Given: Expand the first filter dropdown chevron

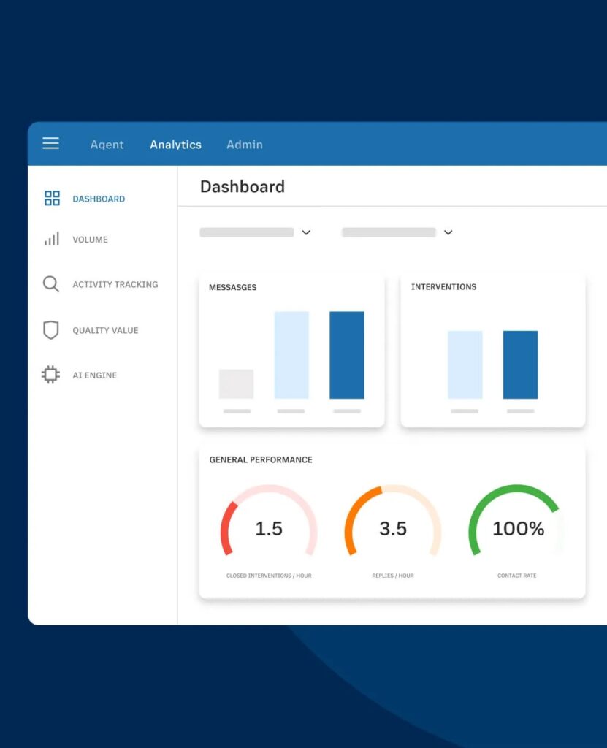Looking at the screenshot, I should click(x=306, y=232).
